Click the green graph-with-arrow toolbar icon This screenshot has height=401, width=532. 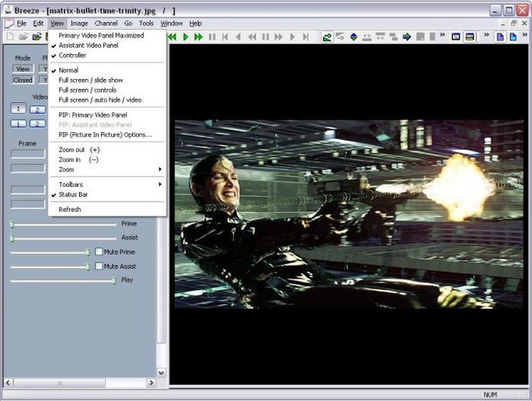(327, 37)
